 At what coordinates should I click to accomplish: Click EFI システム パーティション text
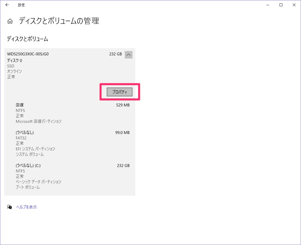pyautogui.click(x=35, y=149)
